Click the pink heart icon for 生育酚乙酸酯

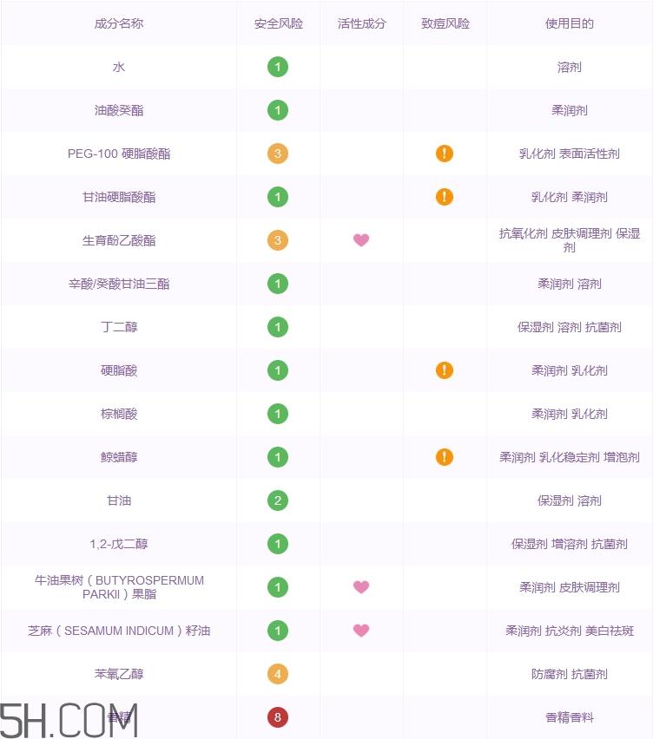(361, 240)
